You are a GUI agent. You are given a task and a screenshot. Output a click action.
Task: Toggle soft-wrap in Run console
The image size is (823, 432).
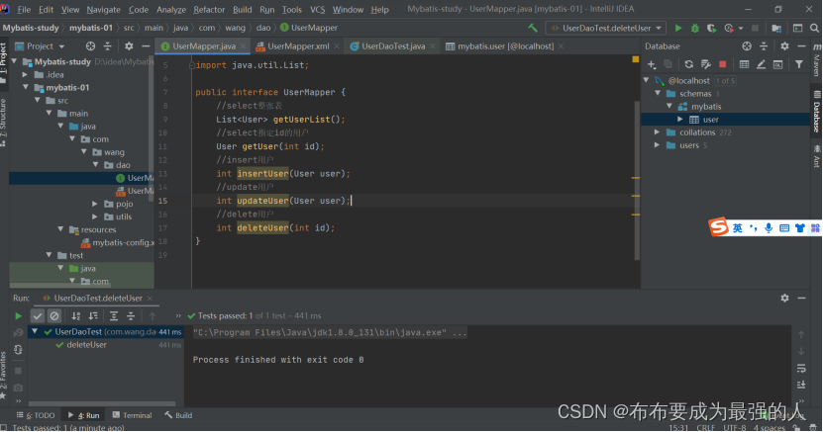(801, 368)
